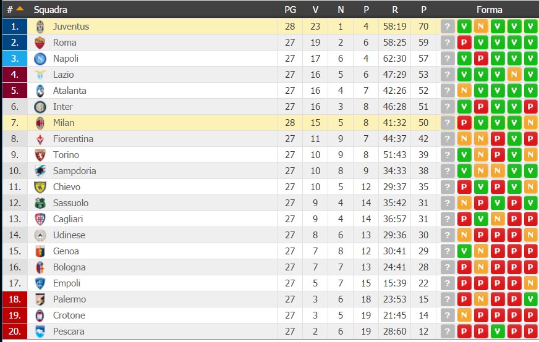Screen dimensions: 539x342
Task: Click the Forma column header
Action: pos(489,10)
